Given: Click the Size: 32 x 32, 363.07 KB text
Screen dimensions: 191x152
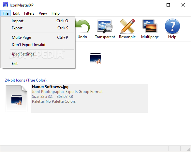Looking at the screenshot, I should coord(52,97).
